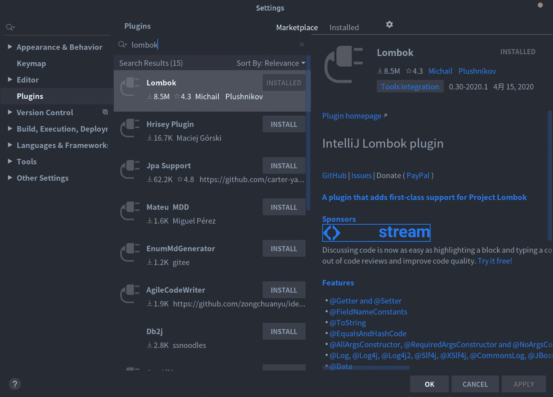Screen dimensions: 553x397
Task: Switch to the Installed tab
Action: 344,28
